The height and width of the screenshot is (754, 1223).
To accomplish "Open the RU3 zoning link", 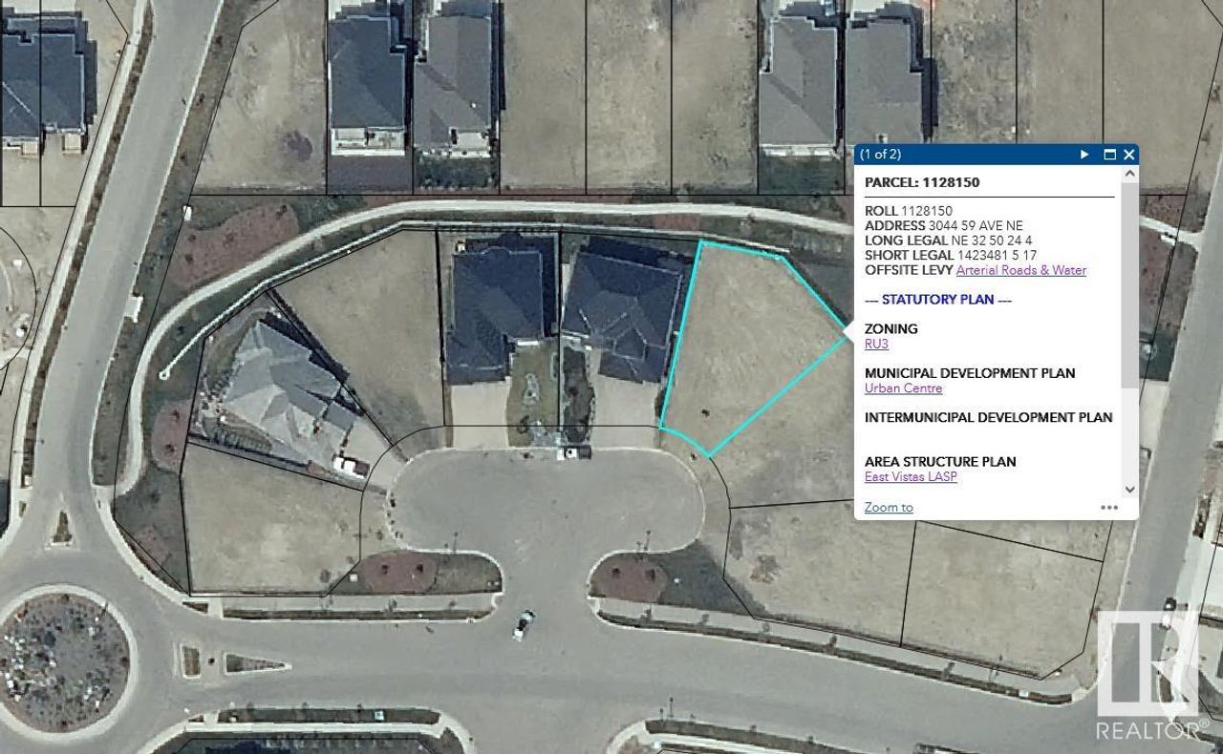I will (876, 344).
